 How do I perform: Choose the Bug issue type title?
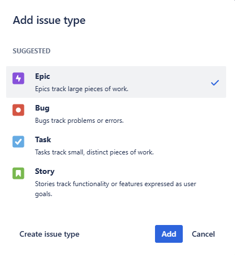[42, 108]
